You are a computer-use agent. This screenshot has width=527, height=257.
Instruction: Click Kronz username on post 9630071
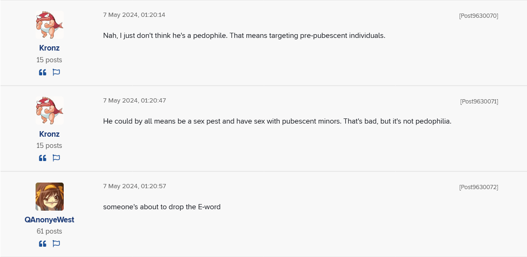[x=49, y=134]
